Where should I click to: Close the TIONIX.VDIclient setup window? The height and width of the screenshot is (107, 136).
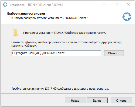[129, 5]
